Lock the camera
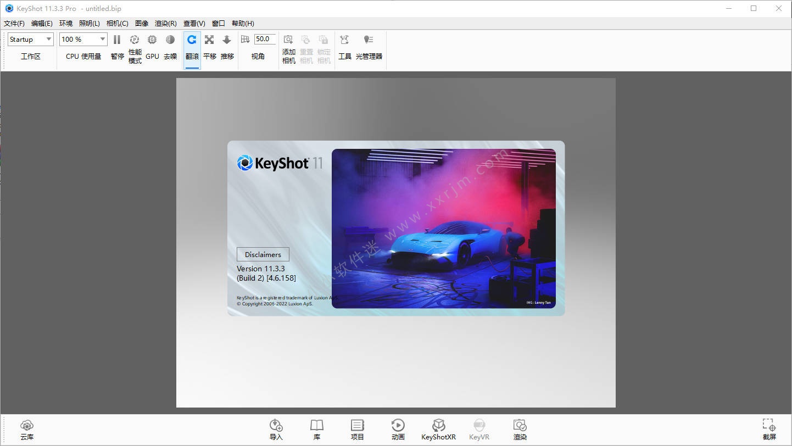 [324, 49]
